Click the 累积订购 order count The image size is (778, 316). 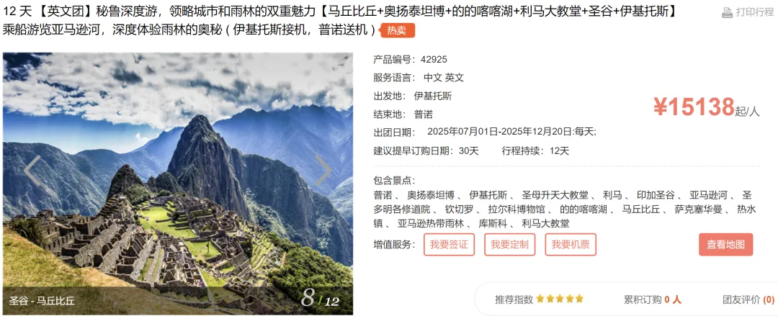coord(653,299)
